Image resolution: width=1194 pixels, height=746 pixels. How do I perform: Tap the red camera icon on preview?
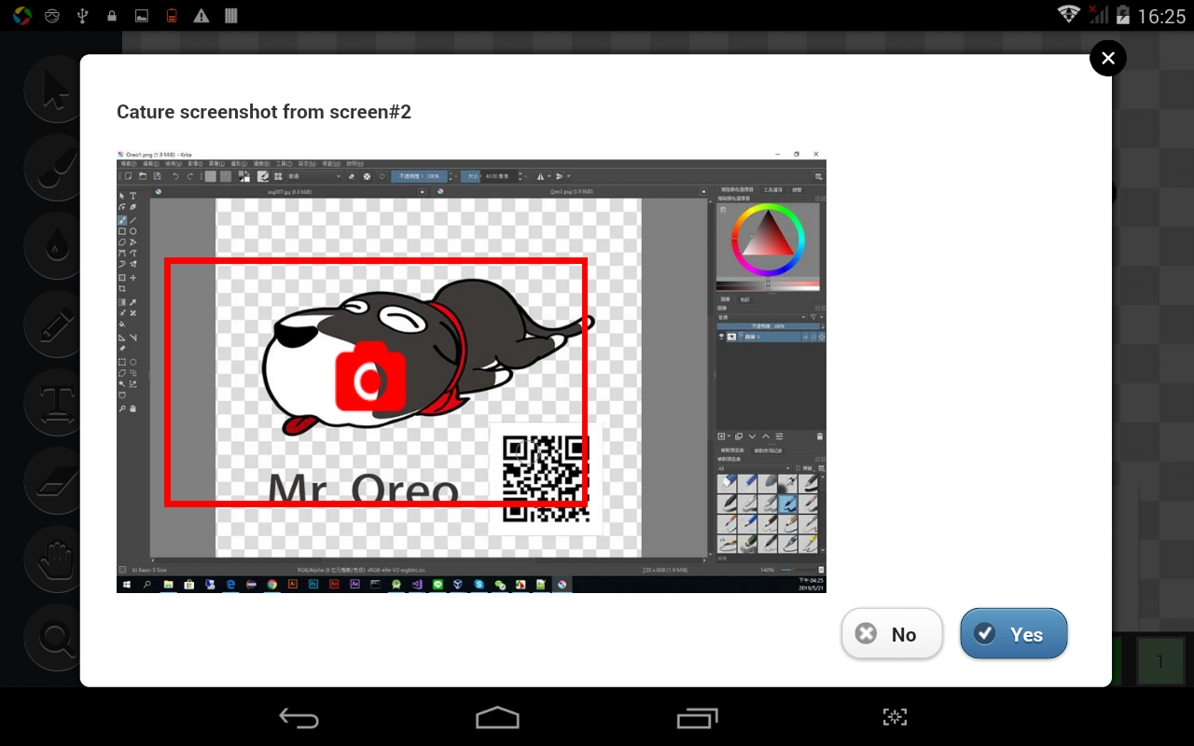[370, 377]
